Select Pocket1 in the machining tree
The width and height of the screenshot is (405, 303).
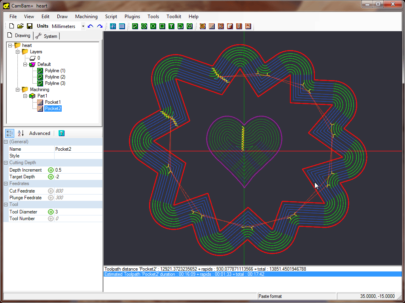coord(53,102)
